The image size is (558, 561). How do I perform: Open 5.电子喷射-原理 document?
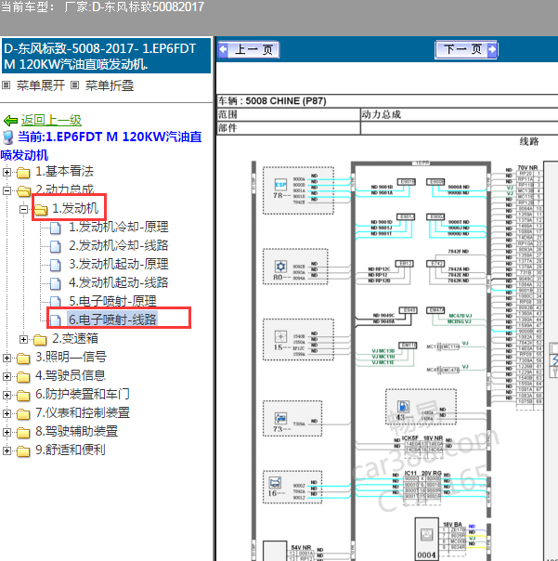coord(112,301)
